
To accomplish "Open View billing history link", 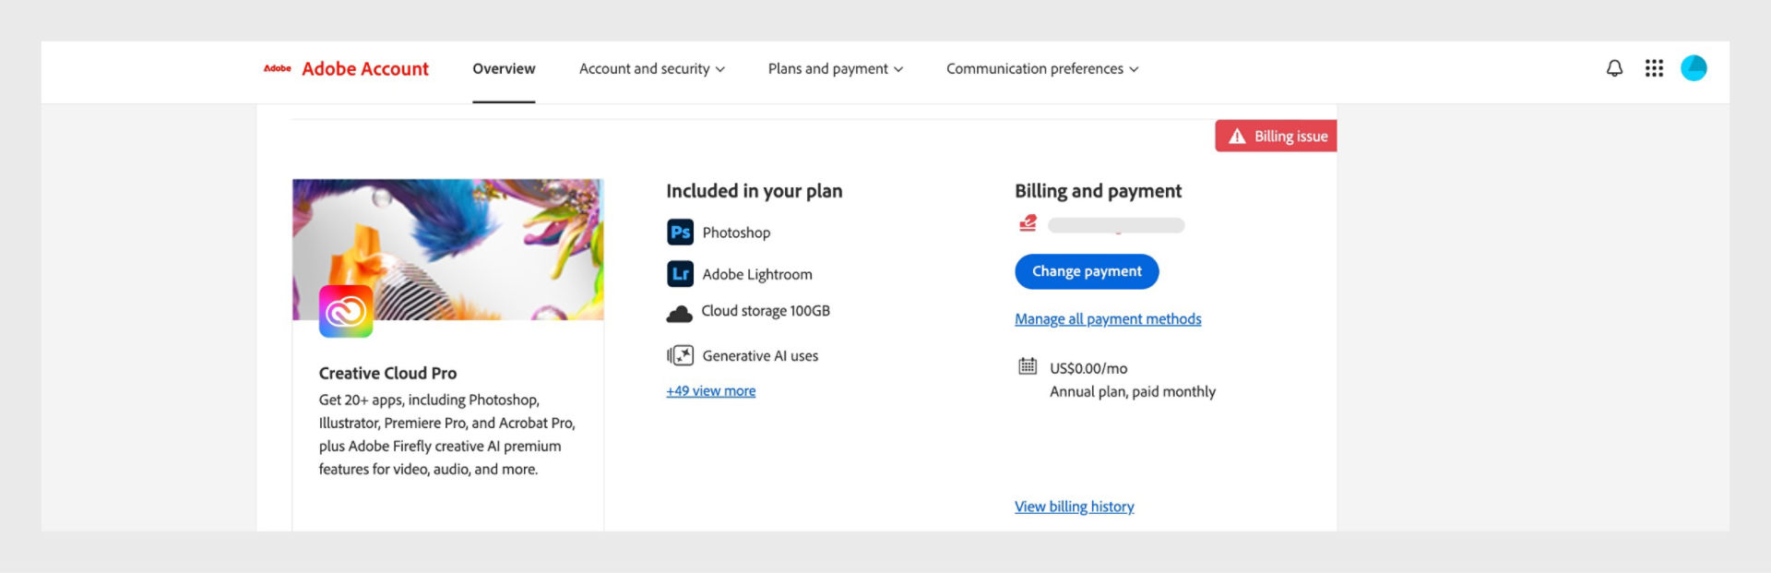I will tap(1075, 507).
